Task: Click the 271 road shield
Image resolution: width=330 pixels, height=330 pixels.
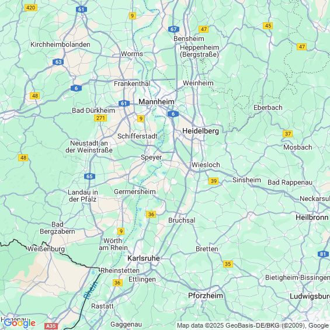Action: click(x=100, y=118)
